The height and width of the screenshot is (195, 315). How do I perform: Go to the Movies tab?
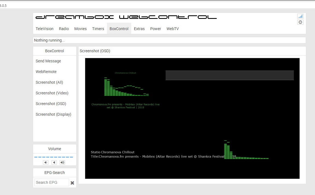click(80, 29)
